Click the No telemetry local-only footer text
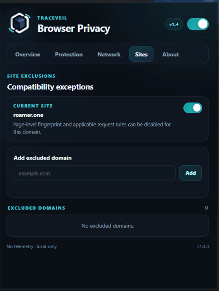Image resolution: width=219 pixels, height=291 pixels. [32, 246]
